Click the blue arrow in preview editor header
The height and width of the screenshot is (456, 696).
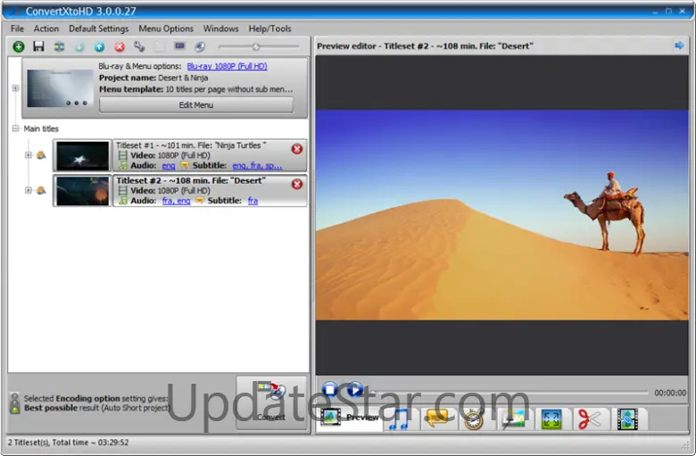[679, 46]
